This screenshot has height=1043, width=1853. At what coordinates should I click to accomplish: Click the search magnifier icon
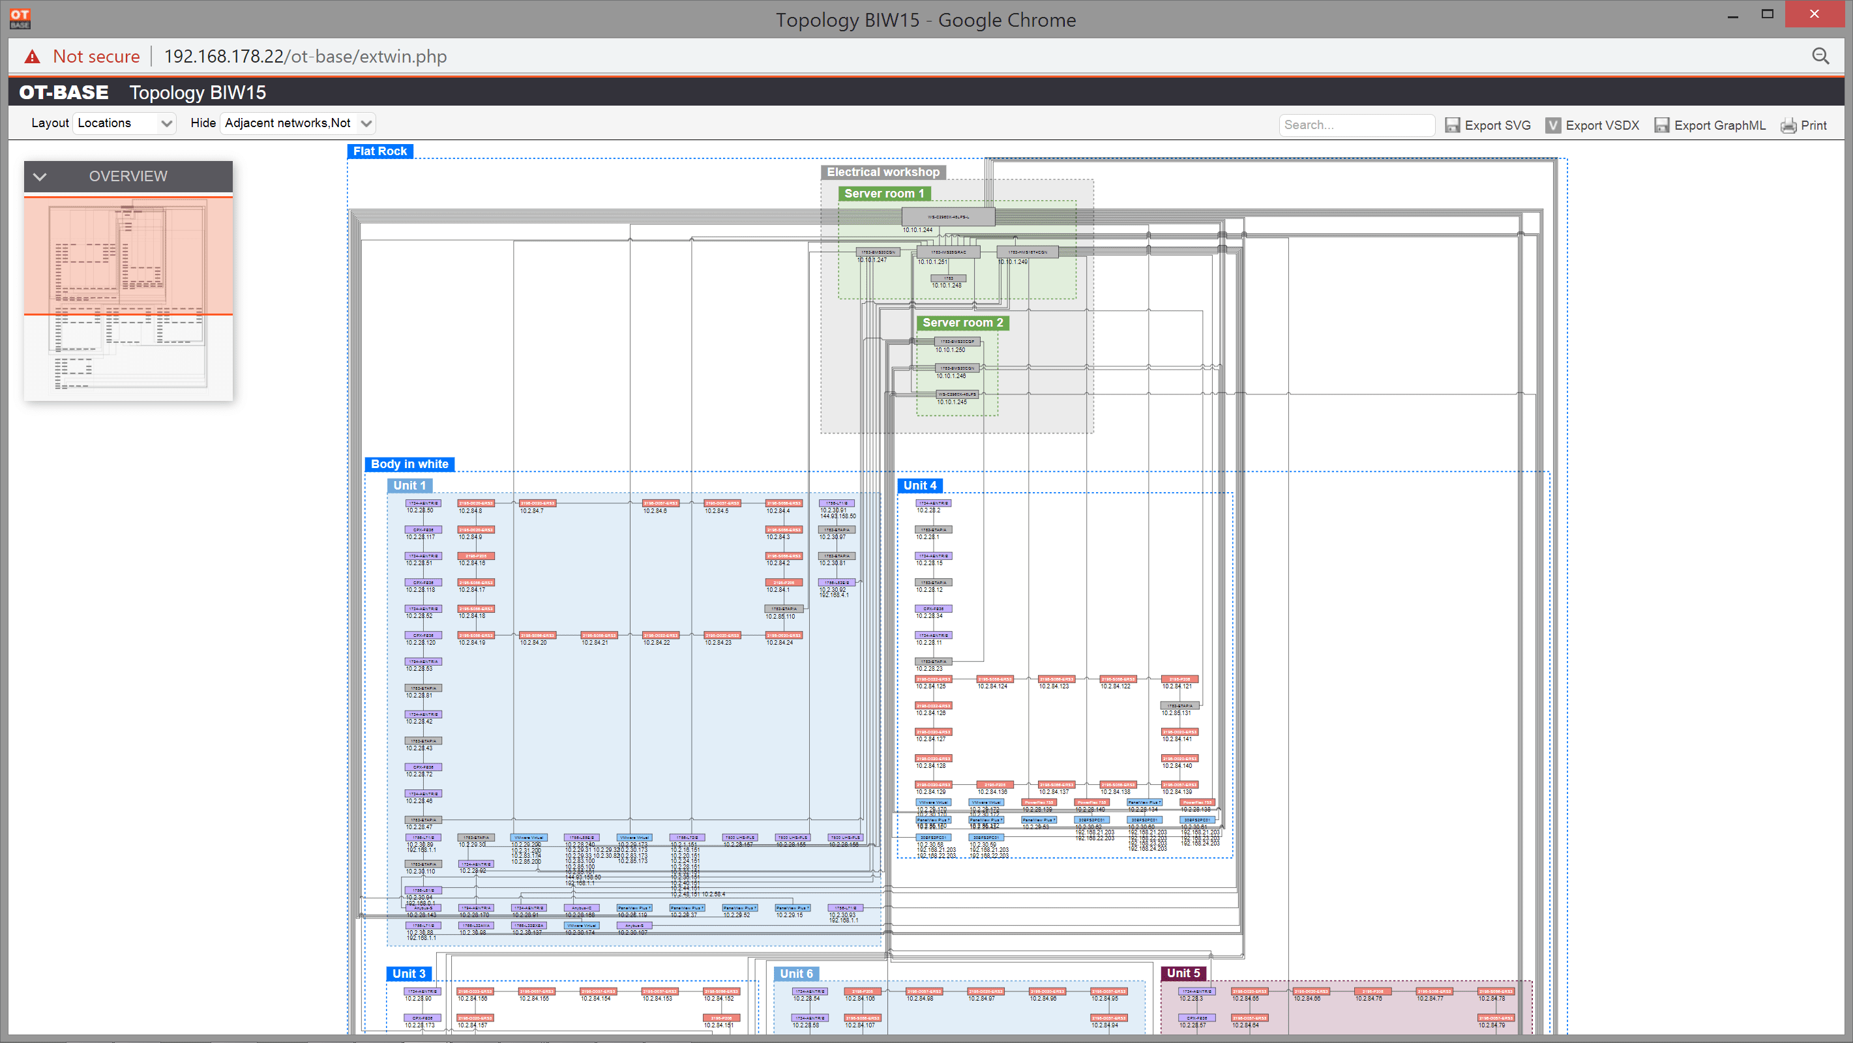[x=1820, y=56]
